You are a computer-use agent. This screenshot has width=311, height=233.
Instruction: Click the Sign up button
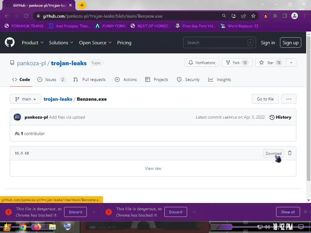pyautogui.click(x=290, y=42)
